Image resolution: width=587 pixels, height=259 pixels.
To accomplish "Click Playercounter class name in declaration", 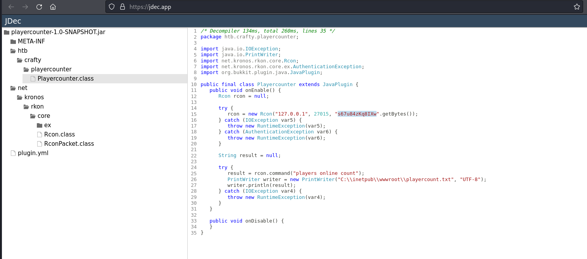I will (x=276, y=85).
